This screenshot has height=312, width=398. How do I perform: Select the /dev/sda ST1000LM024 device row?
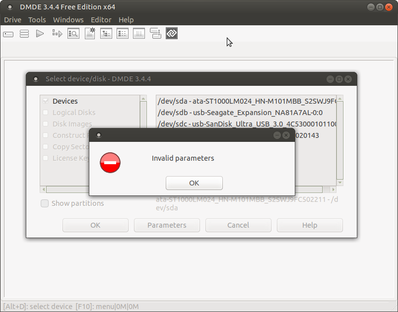[x=247, y=101]
